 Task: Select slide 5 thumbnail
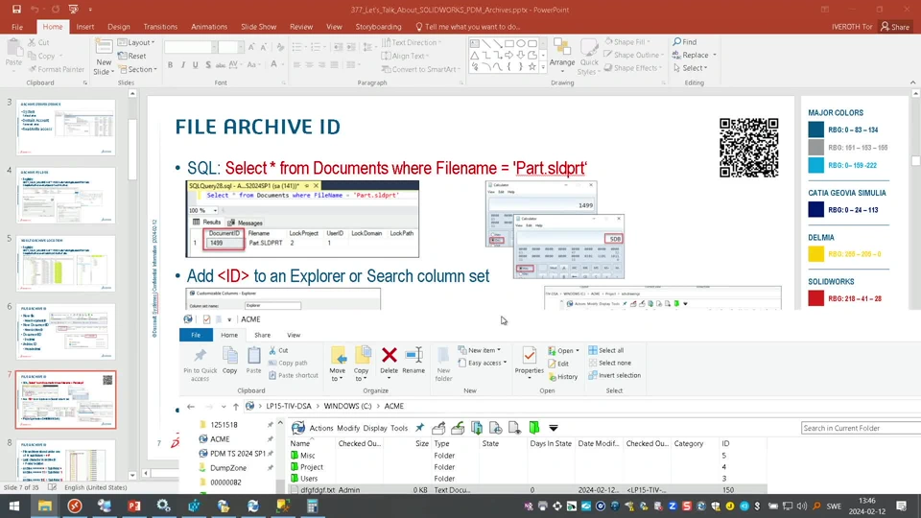point(66,264)
